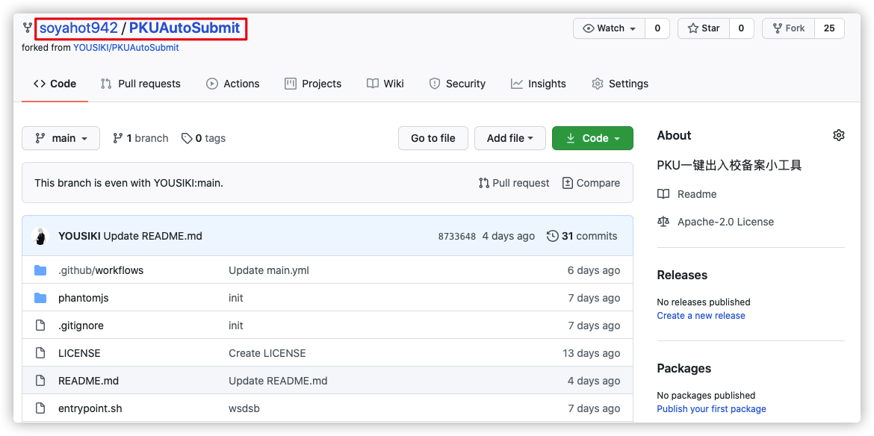Viewport: 874px width, 436px height.
Task: Fork the repository with the Fork button
Action: [788, 28]
